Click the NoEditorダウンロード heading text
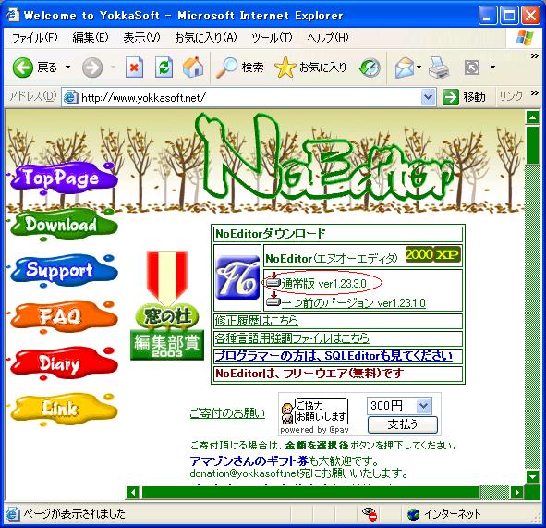The image size is (546, 528). [271, 234]
